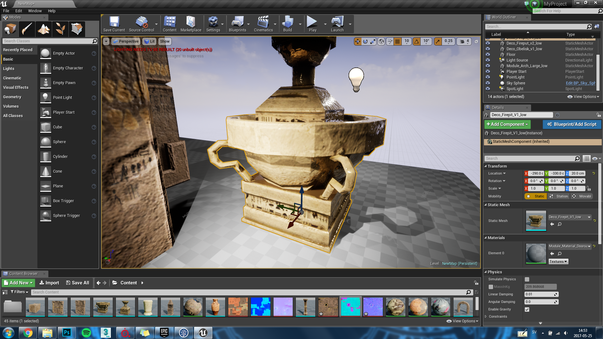Hide the Floor actor in World Outliner
This screenshot has width=603, height=339.
[x=488, y=54]
